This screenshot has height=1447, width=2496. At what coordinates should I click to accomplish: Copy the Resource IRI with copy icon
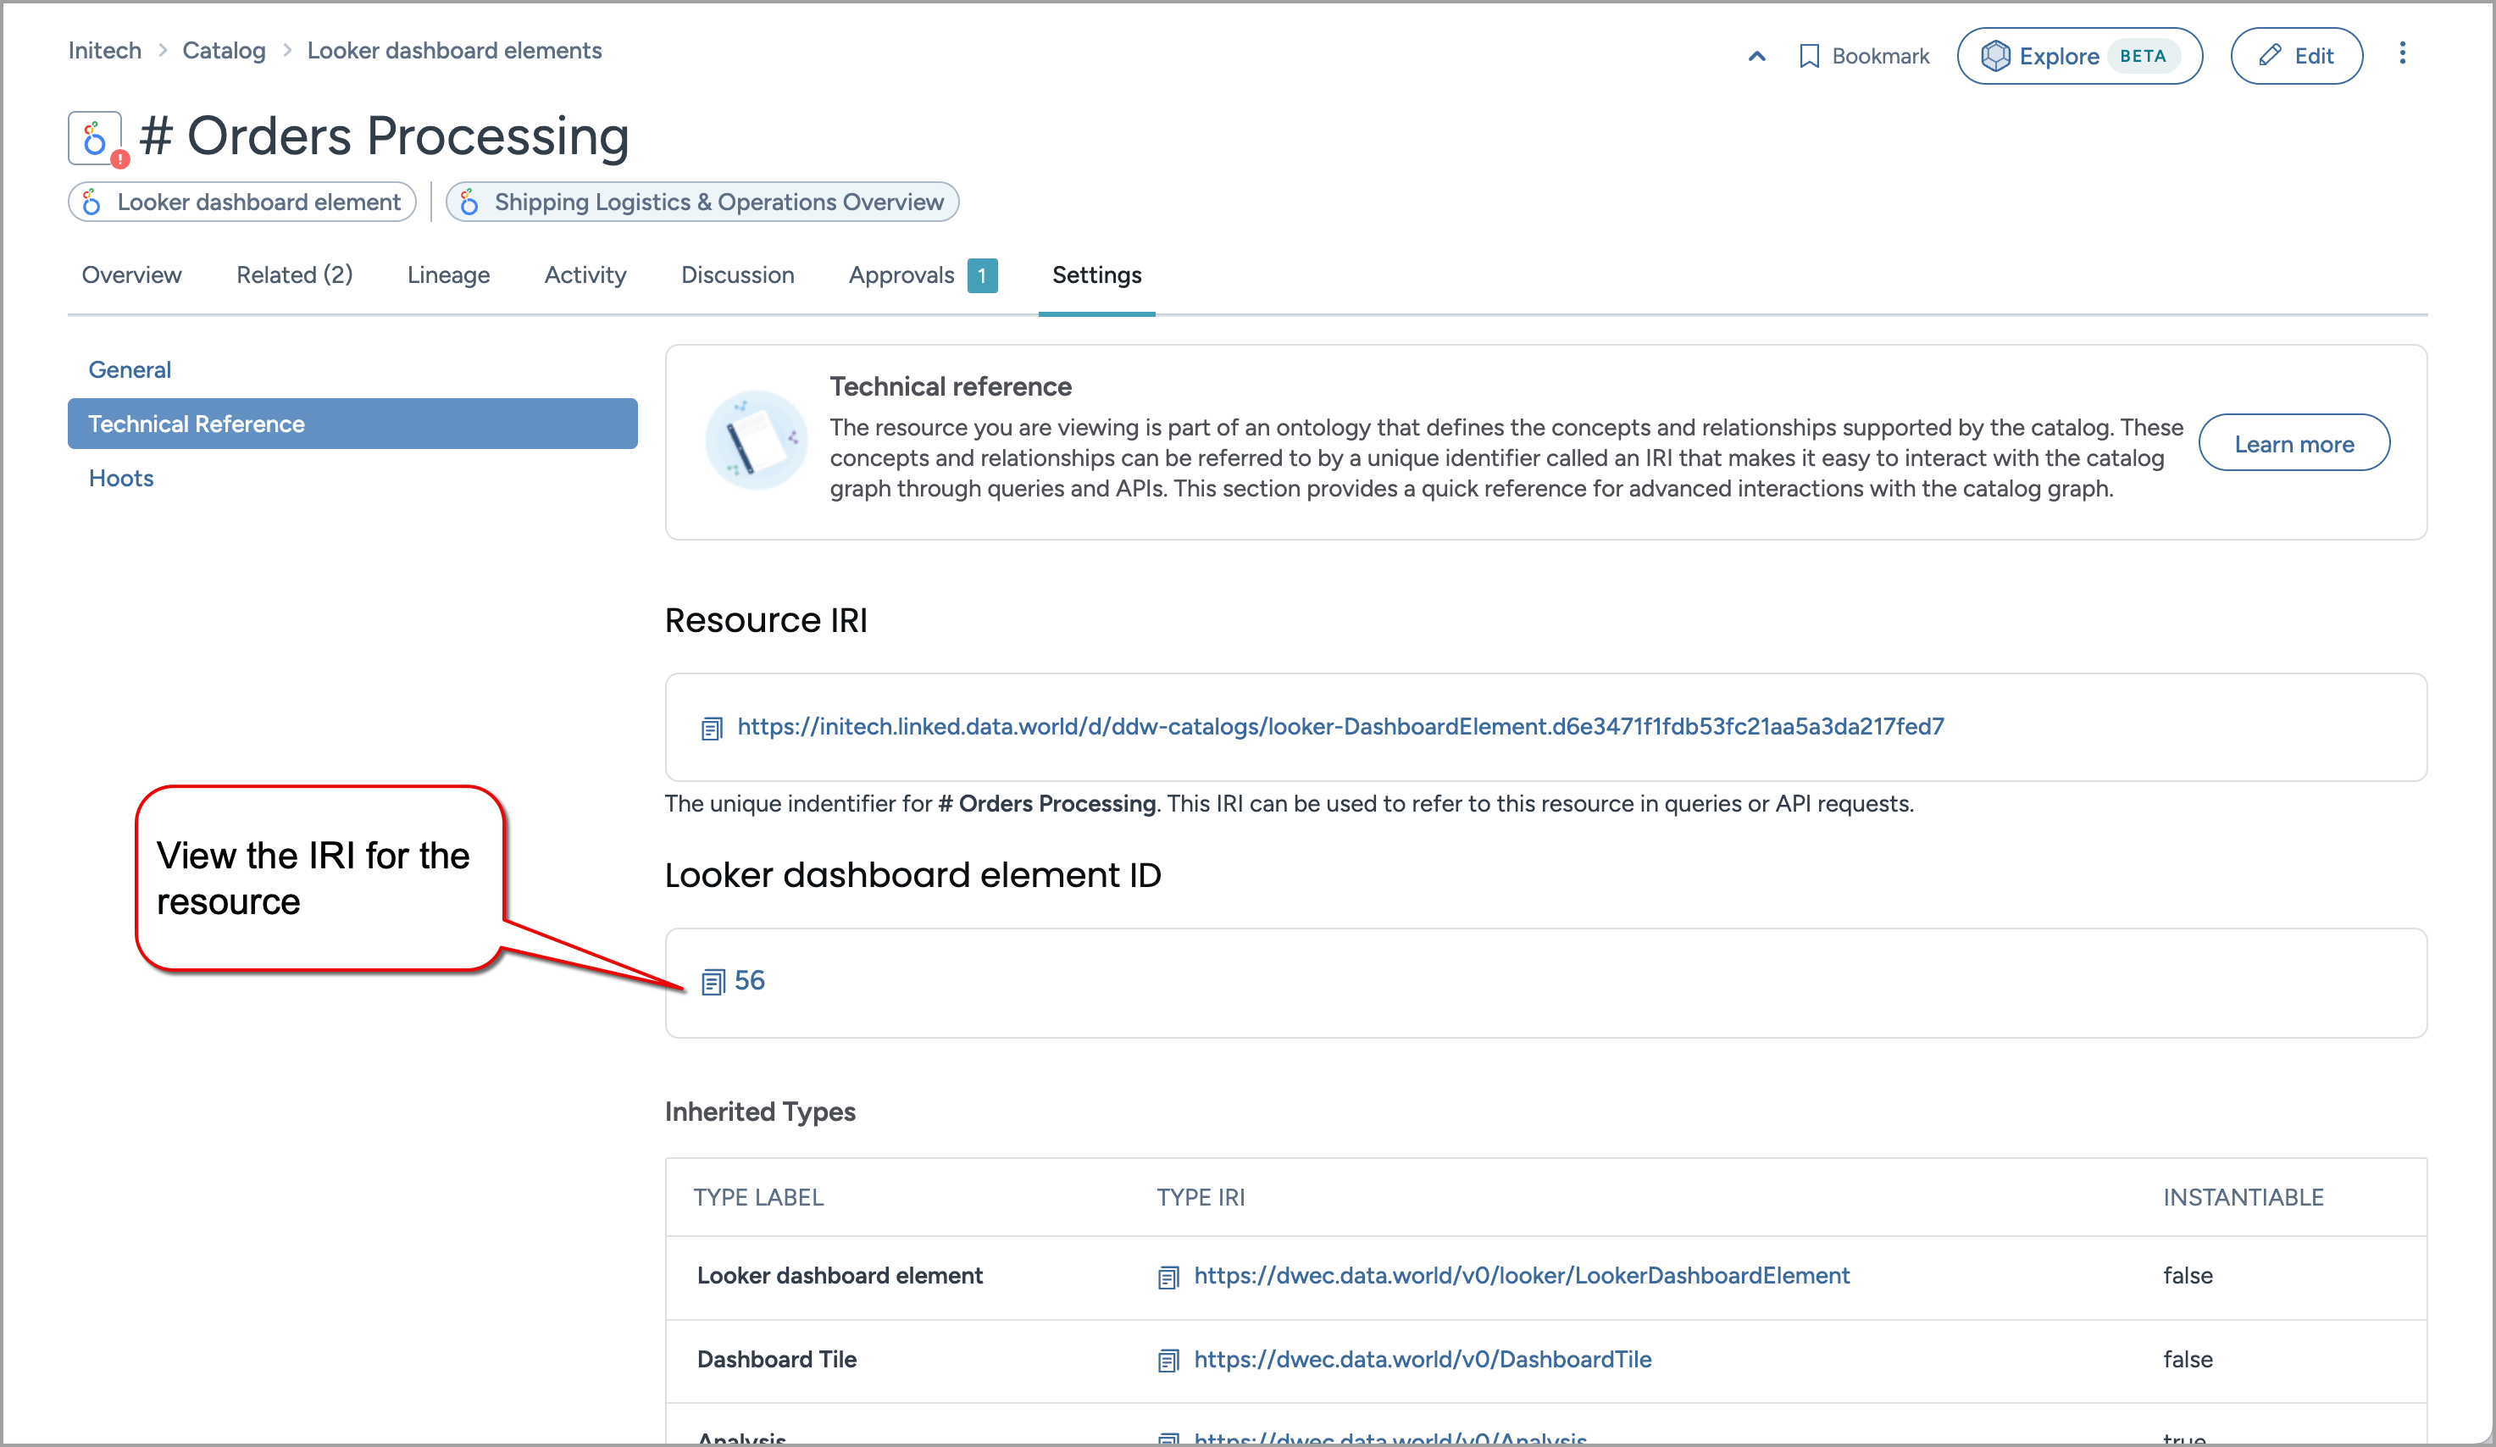711,729
